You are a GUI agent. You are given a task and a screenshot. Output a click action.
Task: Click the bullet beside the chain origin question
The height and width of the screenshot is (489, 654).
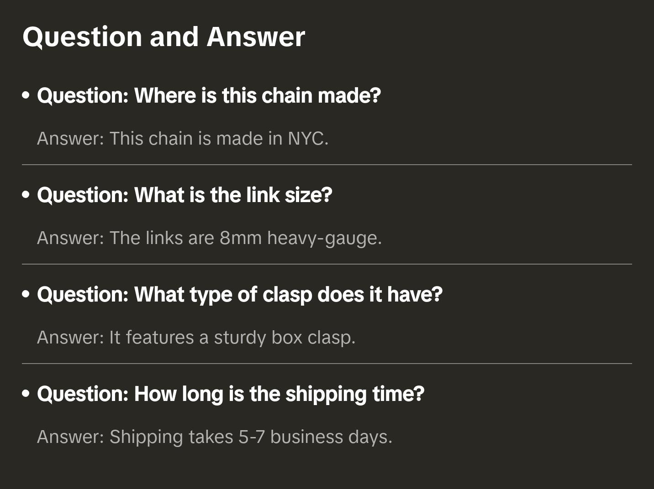pyautogui.click(x=26, y=96)
